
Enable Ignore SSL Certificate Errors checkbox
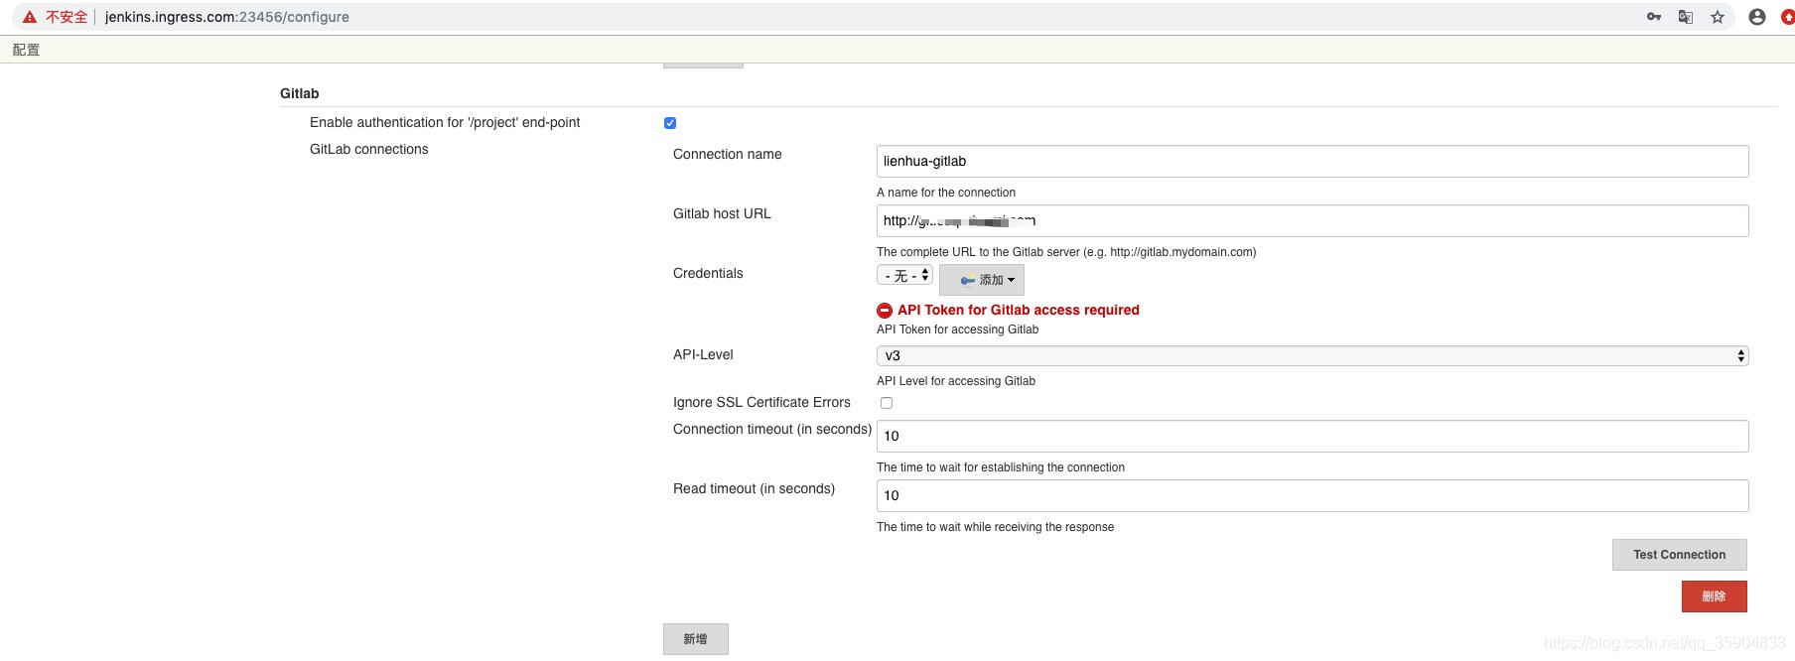pyautogui.click(x=887, y=403)
